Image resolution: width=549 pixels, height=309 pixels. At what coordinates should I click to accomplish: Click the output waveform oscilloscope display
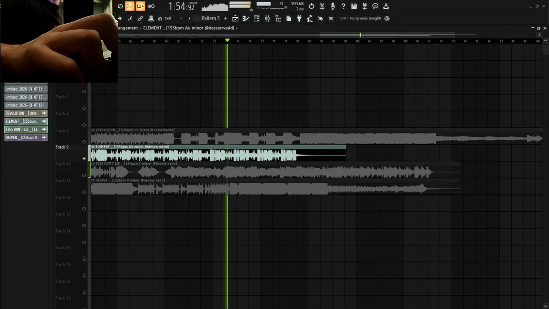214,6
